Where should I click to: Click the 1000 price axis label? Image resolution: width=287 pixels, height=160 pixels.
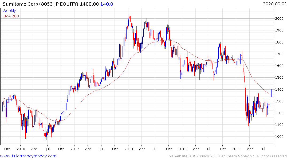(279, 137)
